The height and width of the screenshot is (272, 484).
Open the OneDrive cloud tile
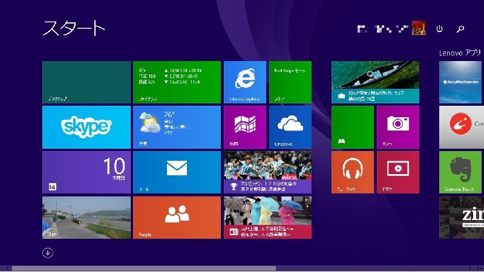(x=290, y=127)
